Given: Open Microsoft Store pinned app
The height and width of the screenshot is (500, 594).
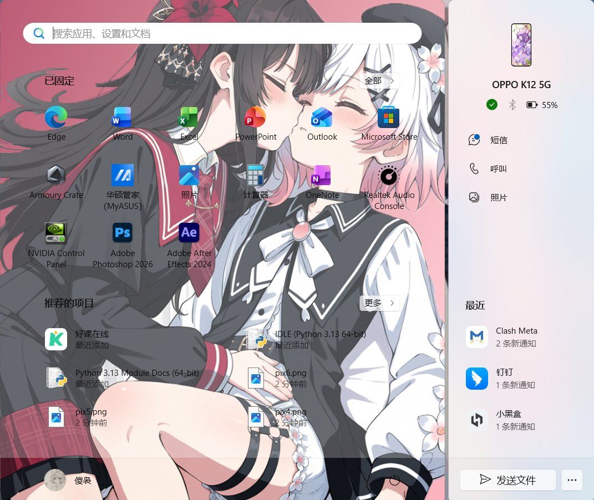Looking at the screenshot, I should (x=389, y=124).
